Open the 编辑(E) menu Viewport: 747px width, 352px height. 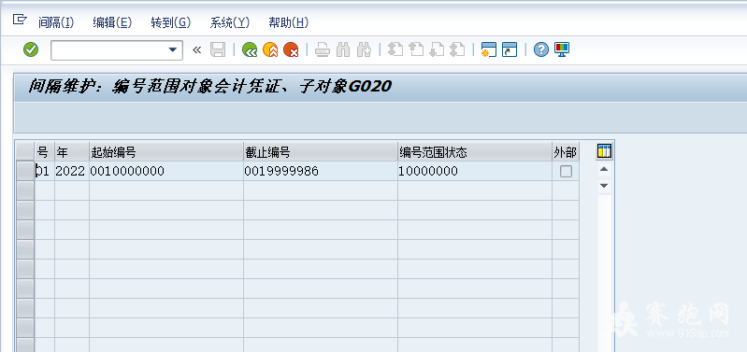112,22
